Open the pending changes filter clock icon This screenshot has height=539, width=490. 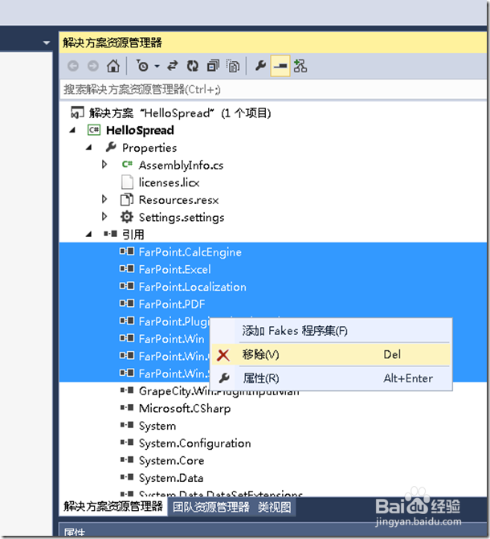coord(142,66)
